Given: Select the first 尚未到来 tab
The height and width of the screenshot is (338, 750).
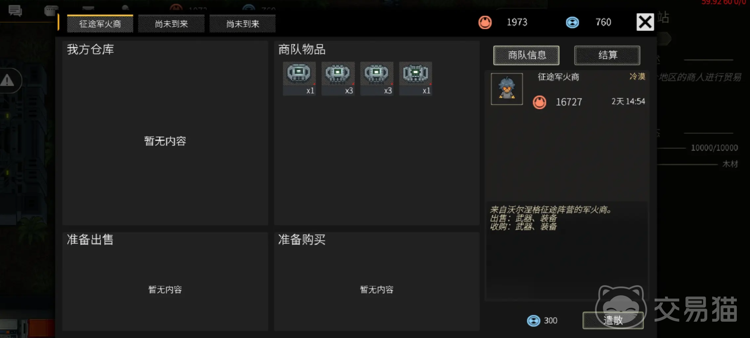Looking at the screenshot, I should 171,24.
